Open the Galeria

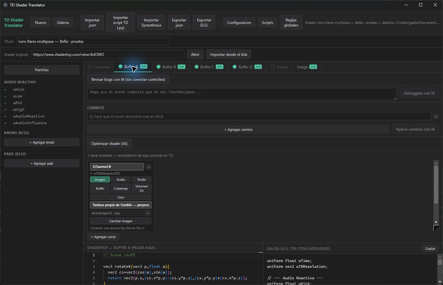(63, 23)
